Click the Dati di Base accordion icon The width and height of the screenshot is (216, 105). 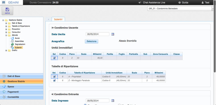click(4, 76)
